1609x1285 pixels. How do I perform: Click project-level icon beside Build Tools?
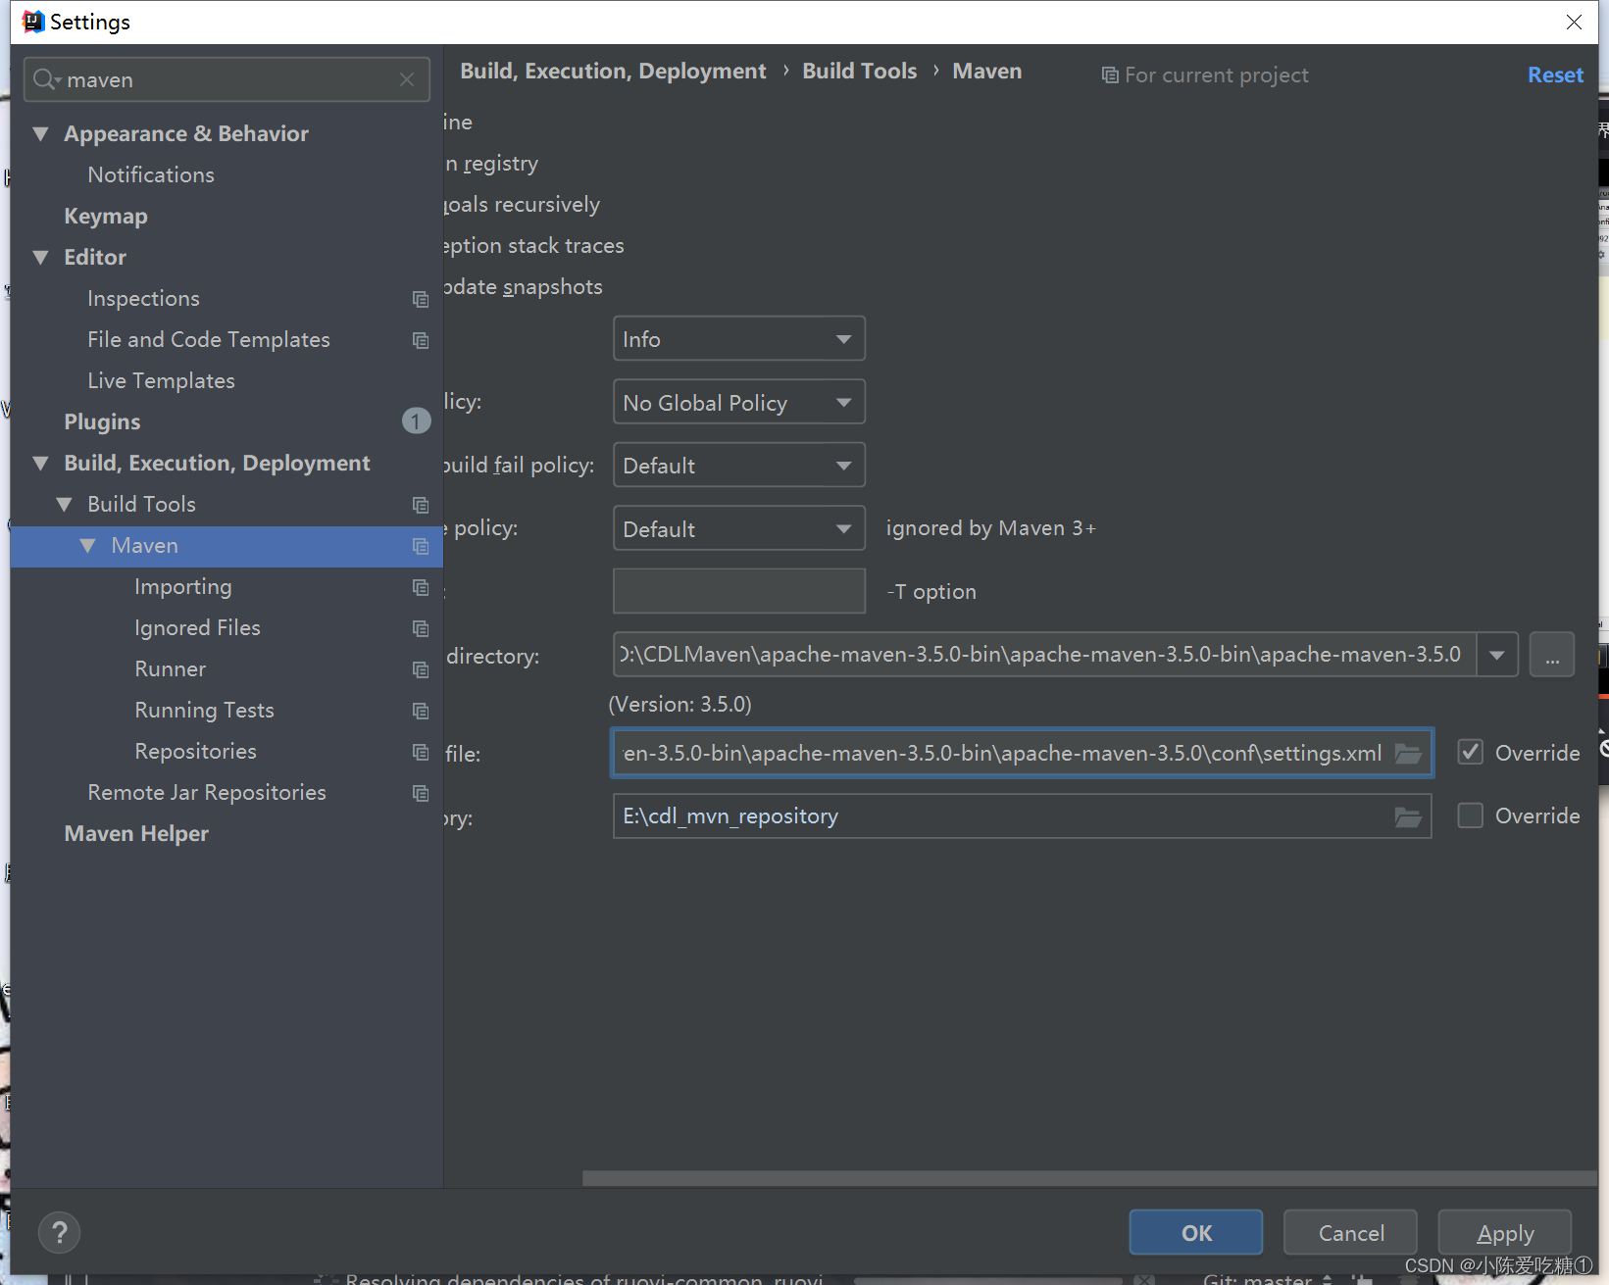coord(421,505)
